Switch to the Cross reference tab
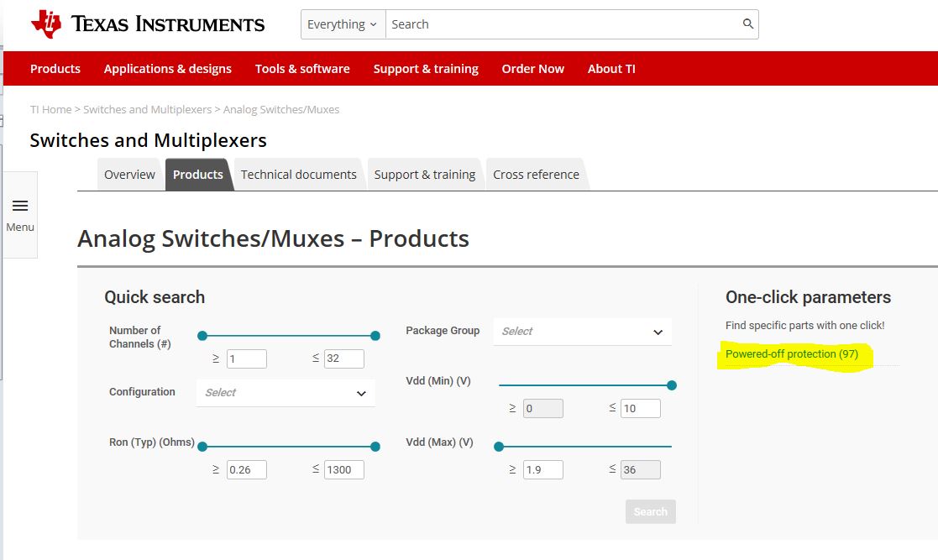This screenshot has height=560, width=938. coord(536,175)
